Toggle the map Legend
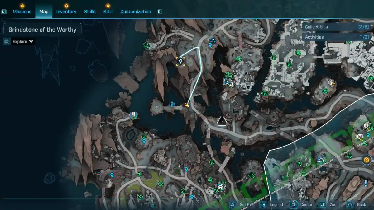 coord(271,204)
